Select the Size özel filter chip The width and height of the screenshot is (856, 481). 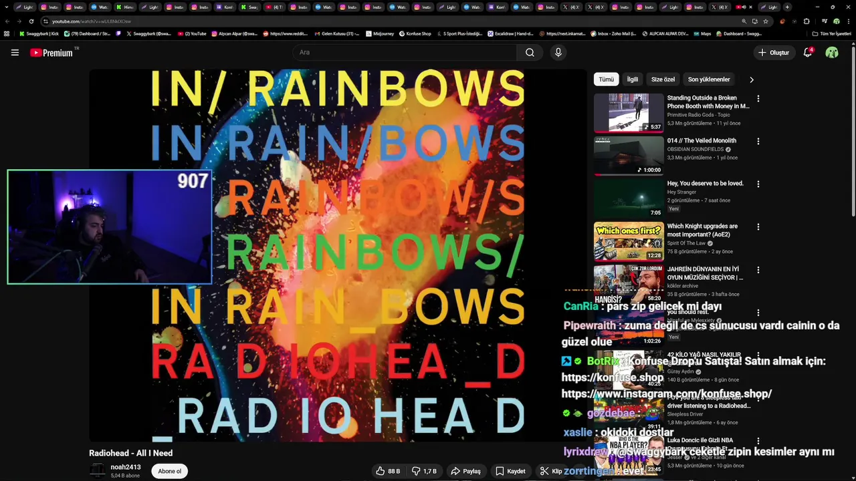[663, 79]
